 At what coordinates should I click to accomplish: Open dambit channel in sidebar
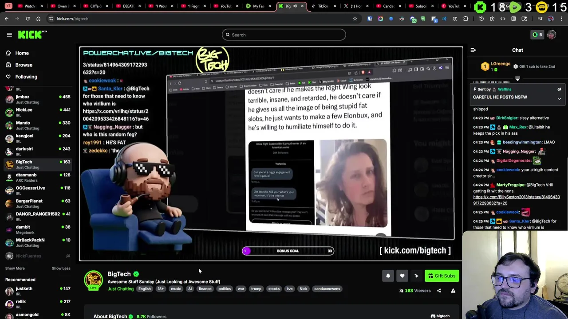click(x=37, y=230)
